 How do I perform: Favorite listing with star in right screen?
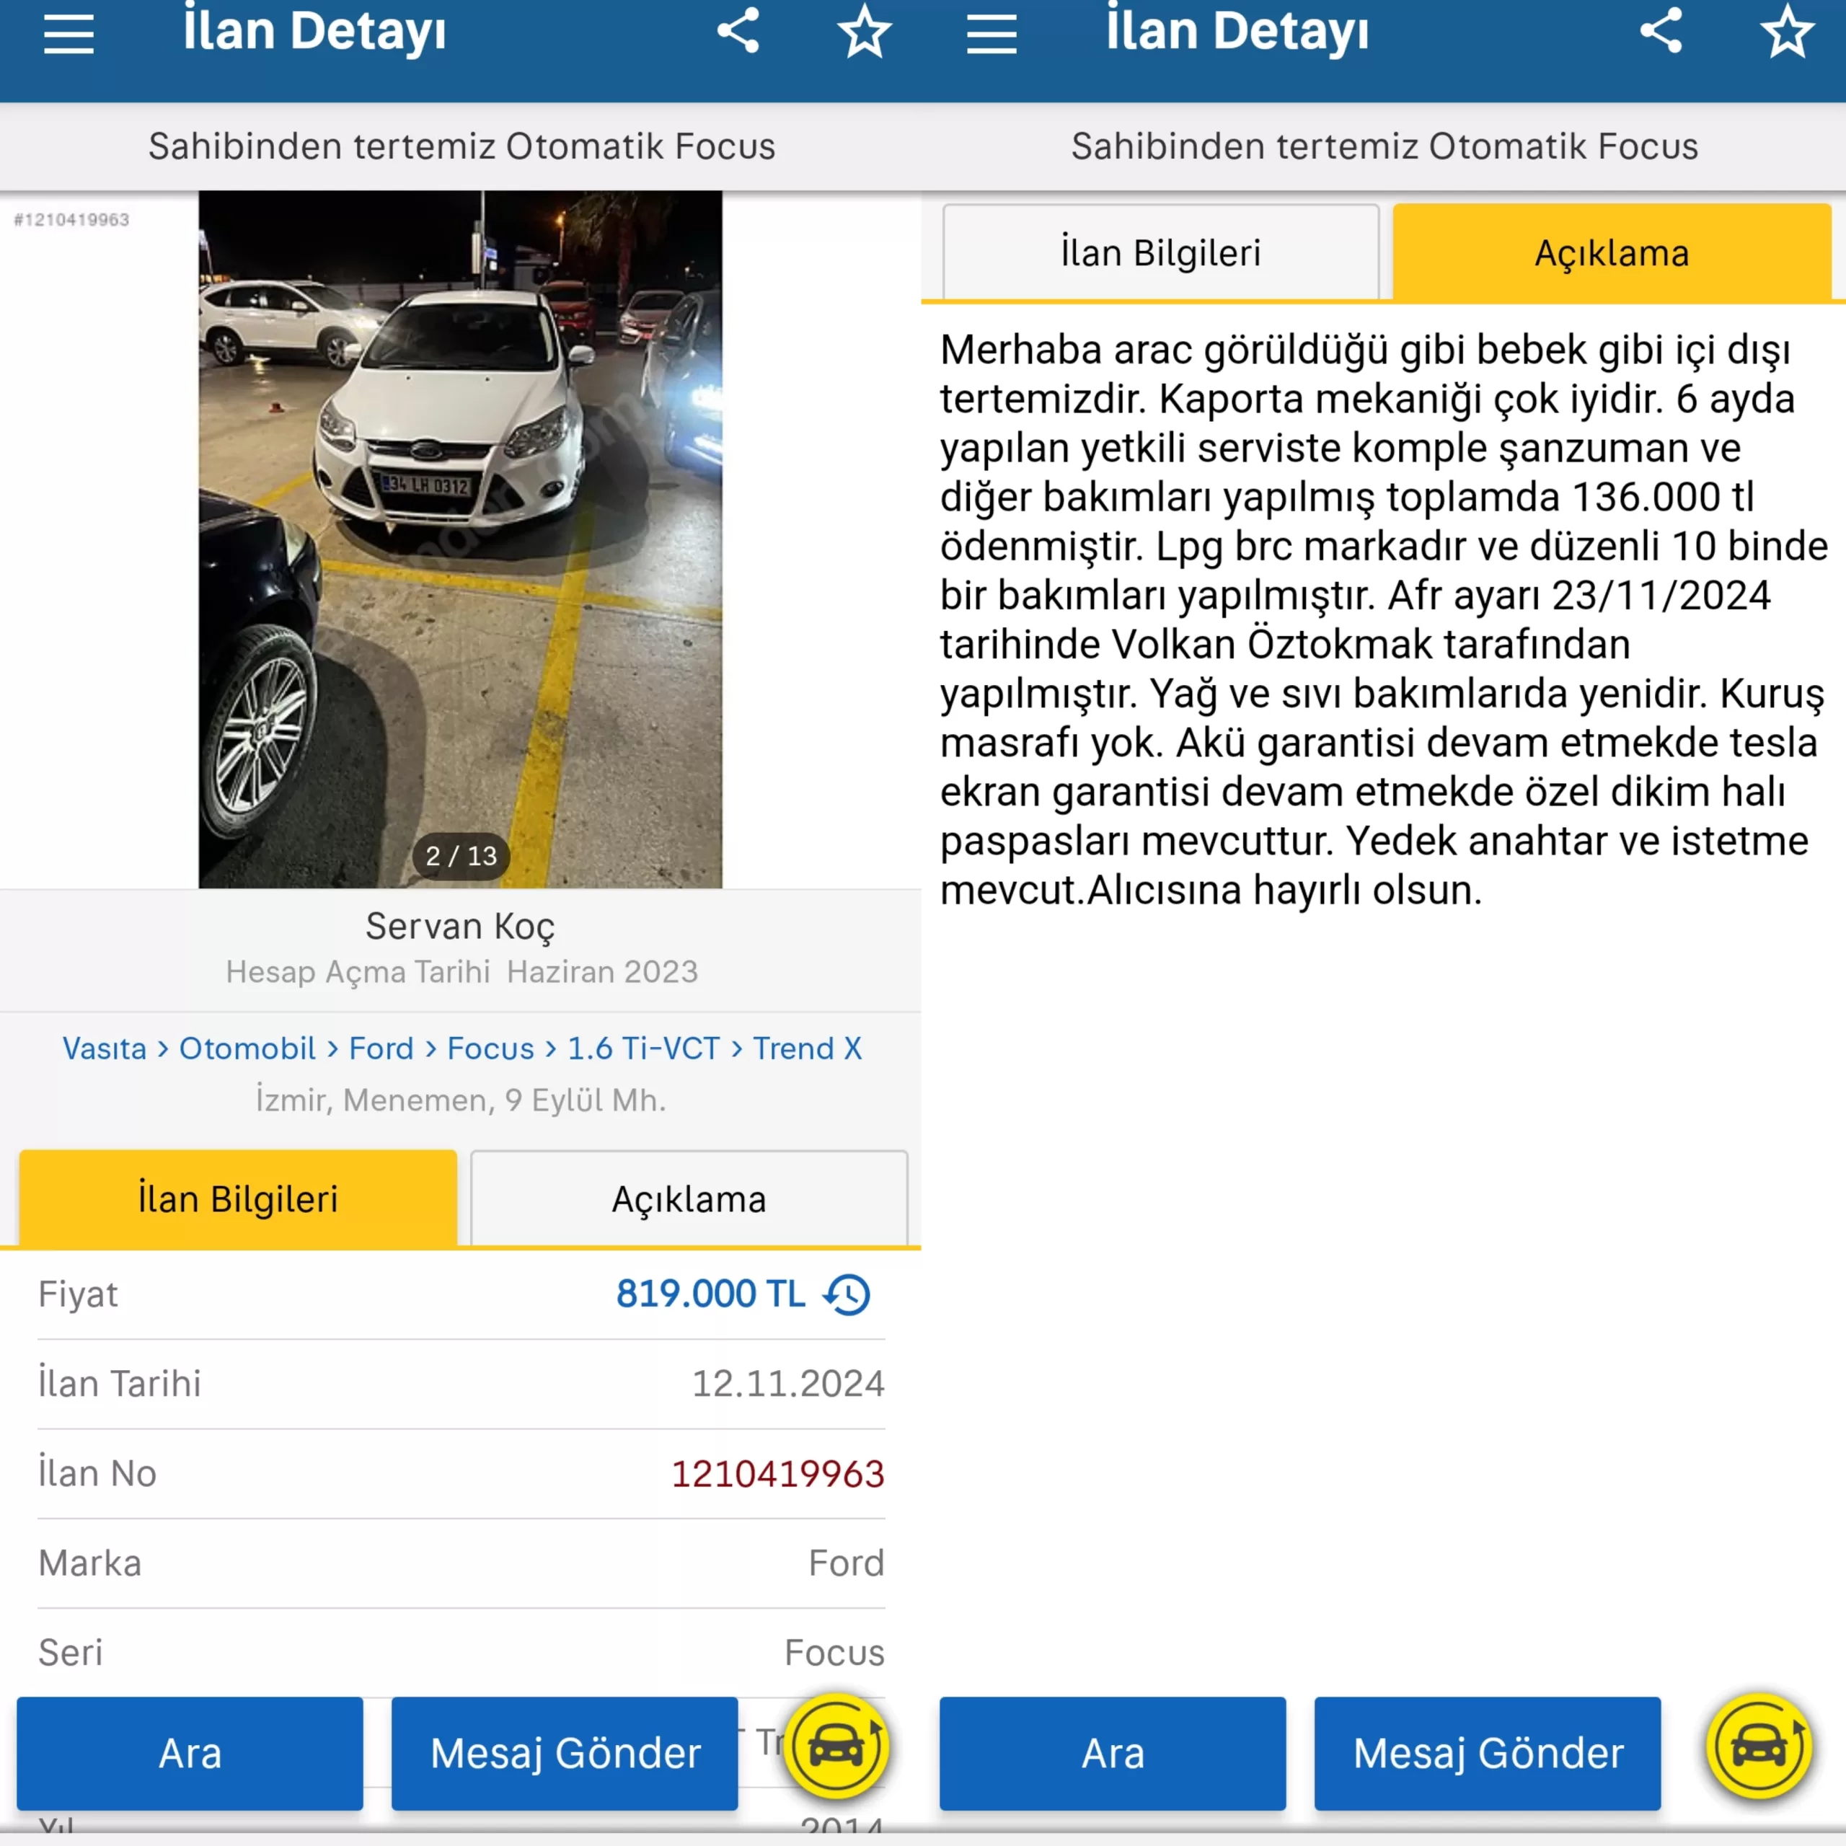(1788, 32)
